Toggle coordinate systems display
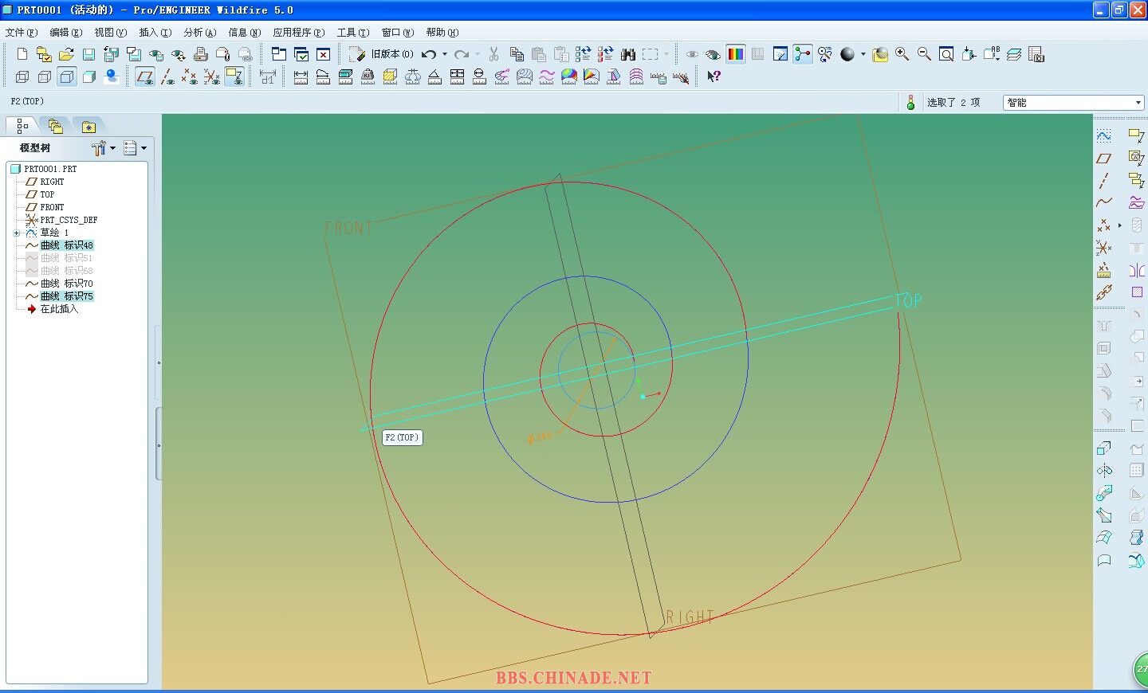 (x=211, y=76)
